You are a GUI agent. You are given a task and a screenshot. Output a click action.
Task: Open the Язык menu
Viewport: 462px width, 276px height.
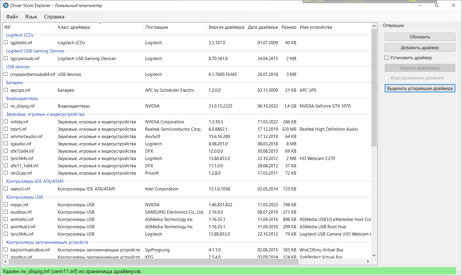[x=31, y=17]
